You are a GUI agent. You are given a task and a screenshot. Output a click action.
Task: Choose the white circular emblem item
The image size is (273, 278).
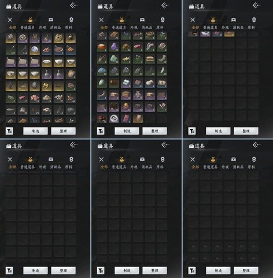114,118
